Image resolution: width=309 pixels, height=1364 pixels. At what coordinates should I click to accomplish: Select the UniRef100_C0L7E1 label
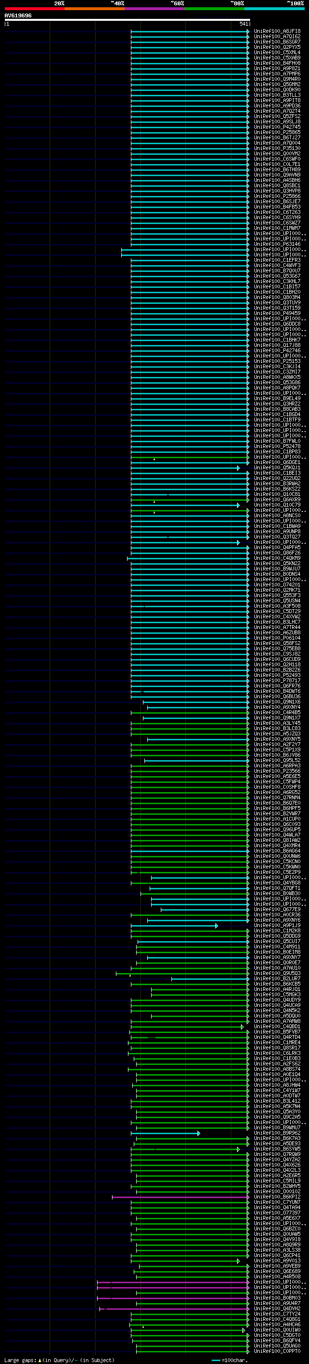277,164
